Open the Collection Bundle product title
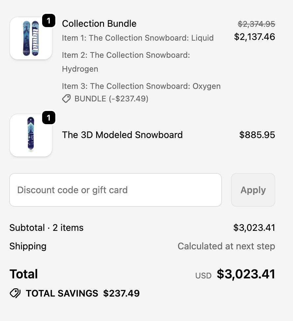 pos(99,23)
